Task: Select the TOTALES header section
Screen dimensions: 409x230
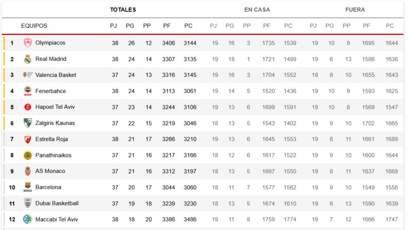Action: [x=123, y=10]
